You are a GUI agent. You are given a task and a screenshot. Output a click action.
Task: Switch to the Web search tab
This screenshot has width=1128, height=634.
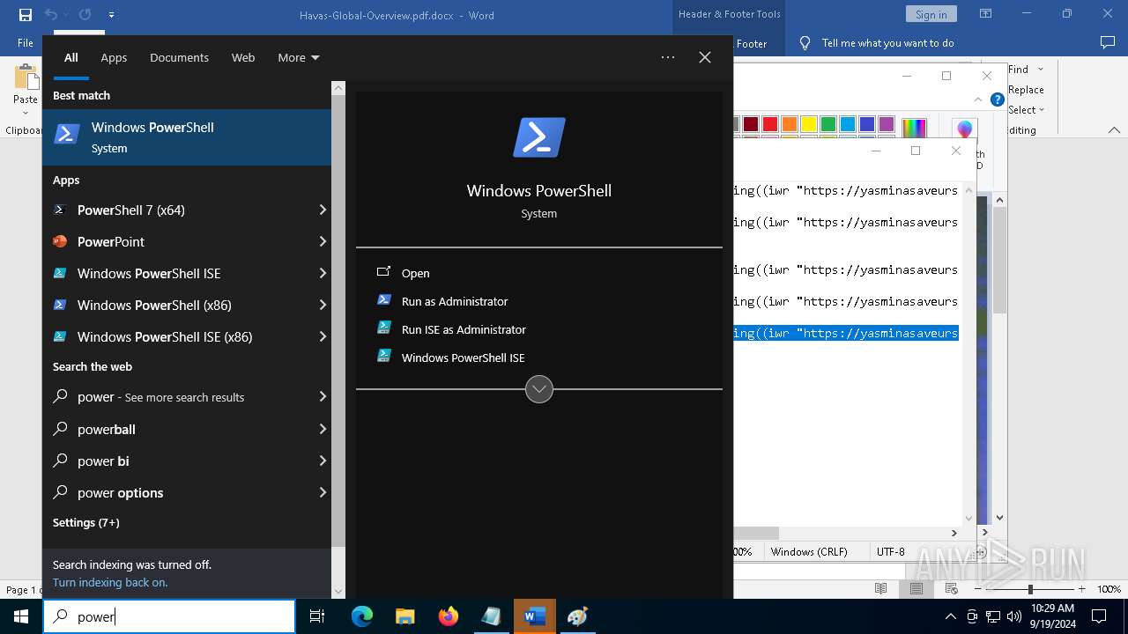click(x=243, y=57)
